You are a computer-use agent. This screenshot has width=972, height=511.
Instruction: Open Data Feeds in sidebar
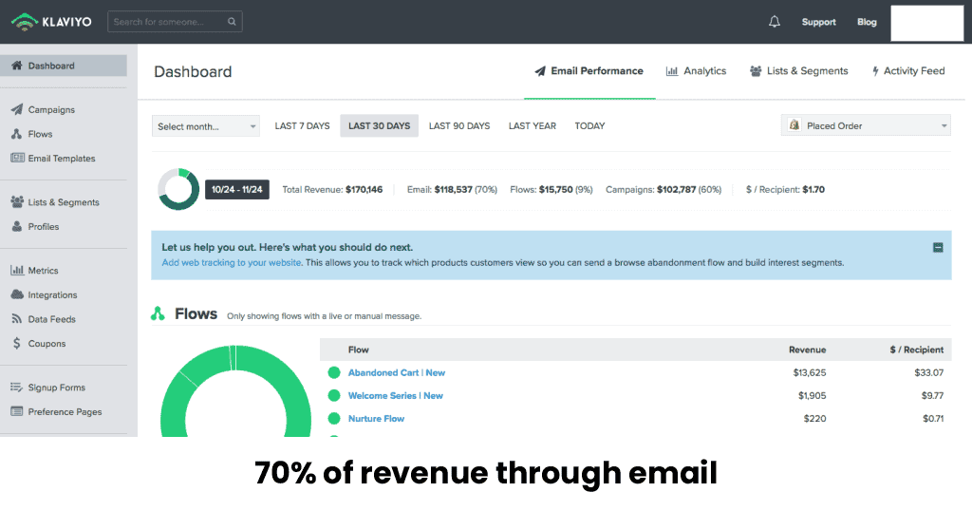pos(51,319)
